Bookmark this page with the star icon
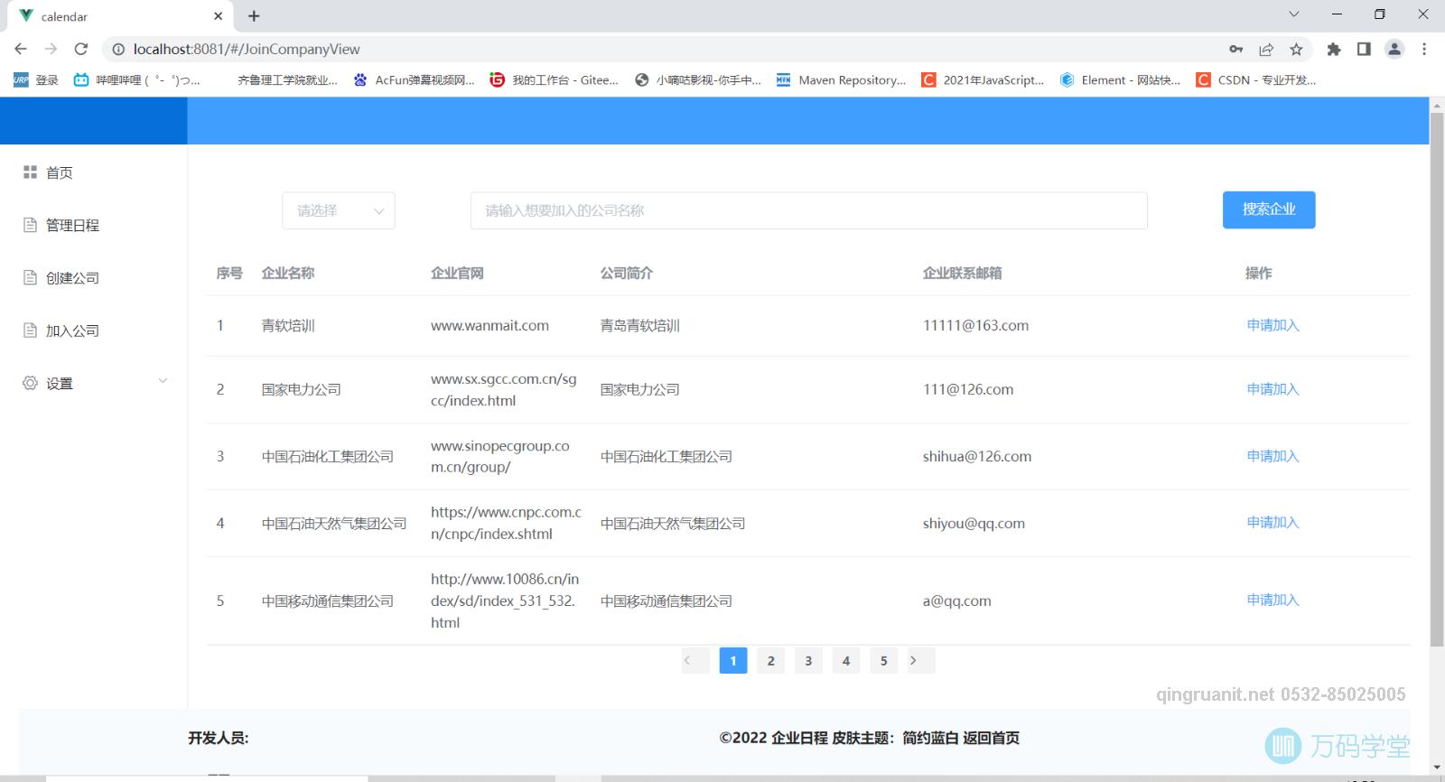 coord(1297,49)
